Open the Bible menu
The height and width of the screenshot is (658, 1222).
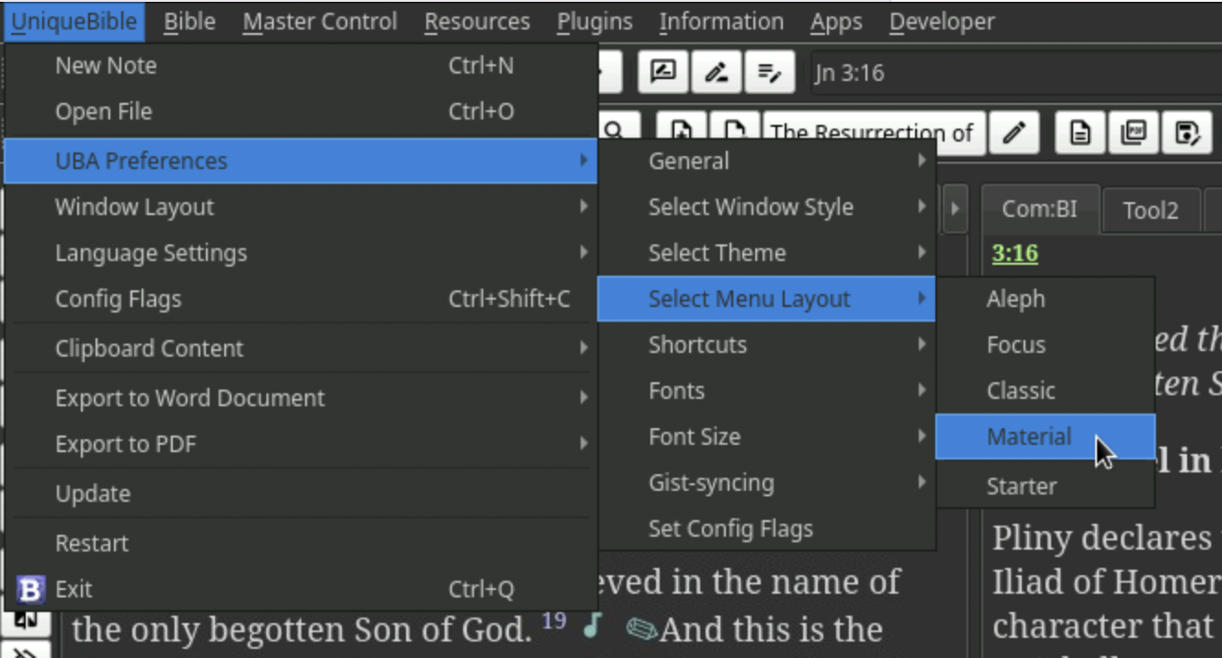[x=190, y=21]
